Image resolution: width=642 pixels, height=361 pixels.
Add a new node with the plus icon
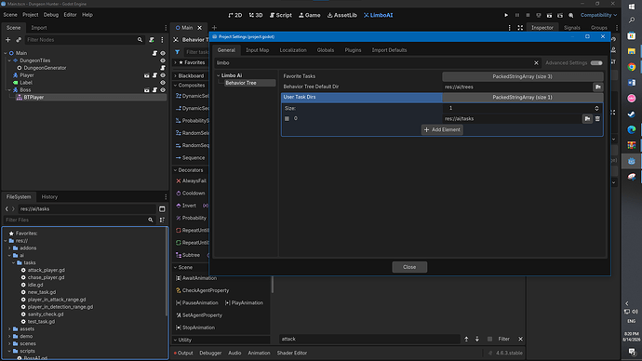point(7,40)
